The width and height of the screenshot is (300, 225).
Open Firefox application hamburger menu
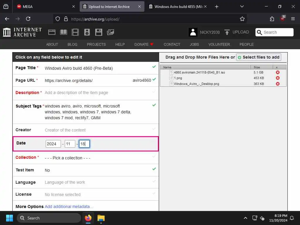coord(293,19)
